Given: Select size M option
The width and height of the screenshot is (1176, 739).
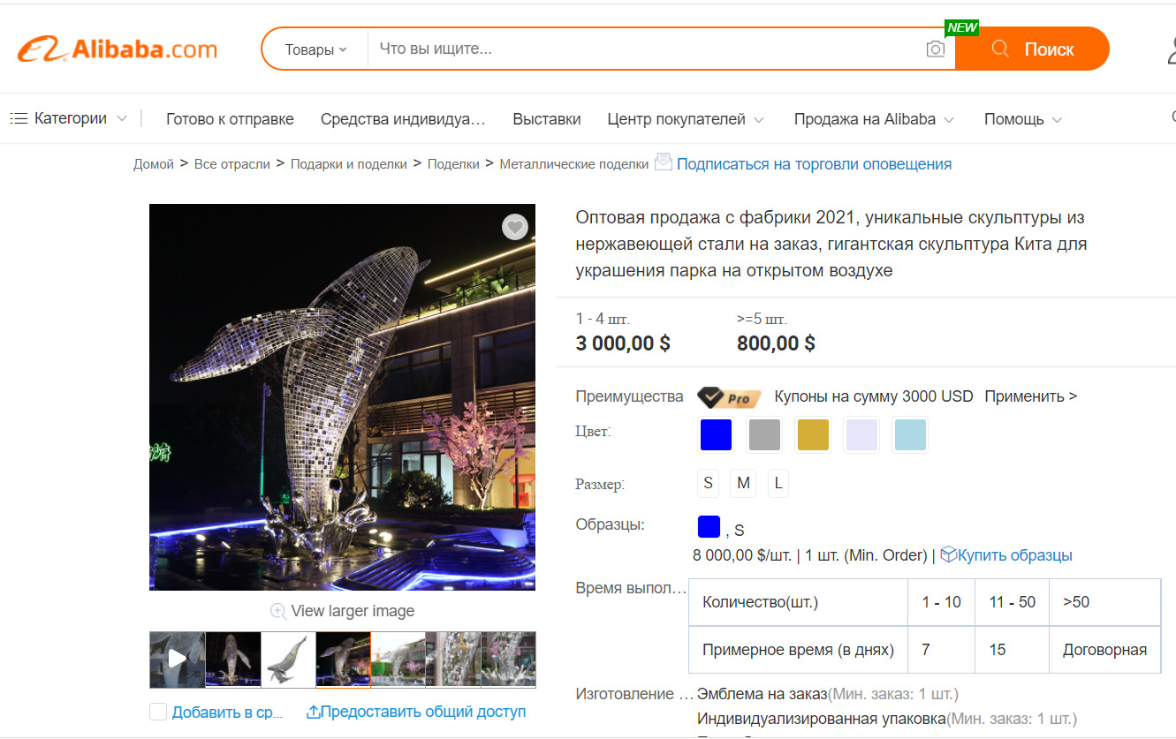Looking at the screenshot, I should [x=743, y=483].
